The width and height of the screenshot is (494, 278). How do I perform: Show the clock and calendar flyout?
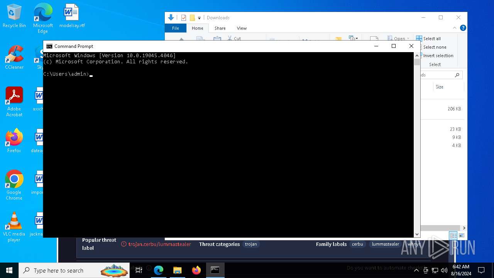[461, 270]
